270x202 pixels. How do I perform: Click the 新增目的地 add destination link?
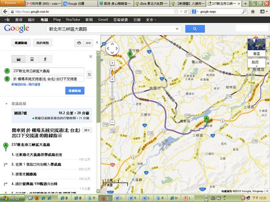click(x=14, y=84)
